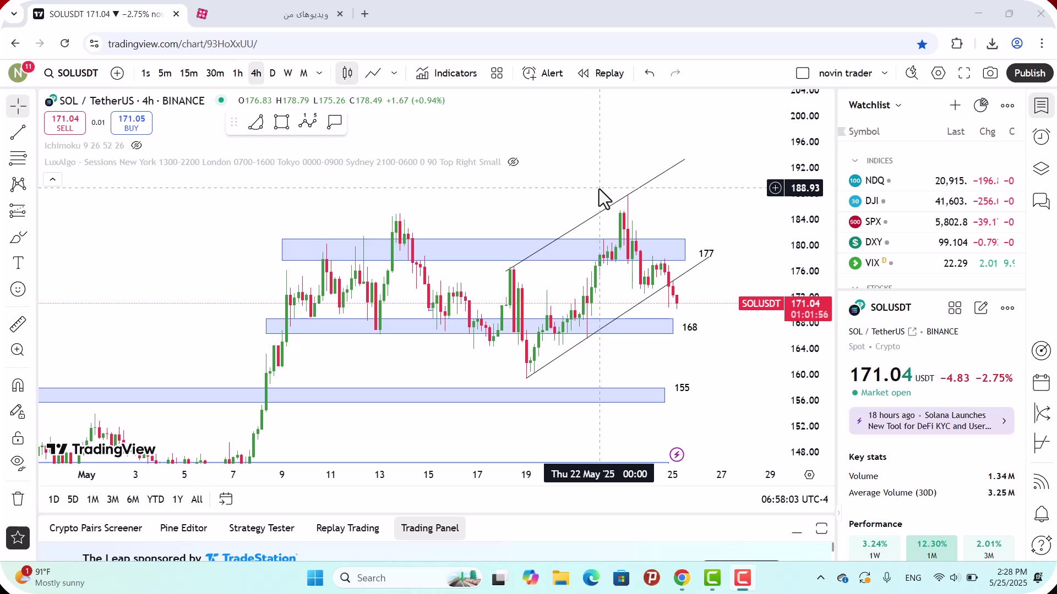Select the text annotation tool
Image resolution: width=1057 pixels, height=594 pixels.
pyautogui.click(x=18, y=263)
